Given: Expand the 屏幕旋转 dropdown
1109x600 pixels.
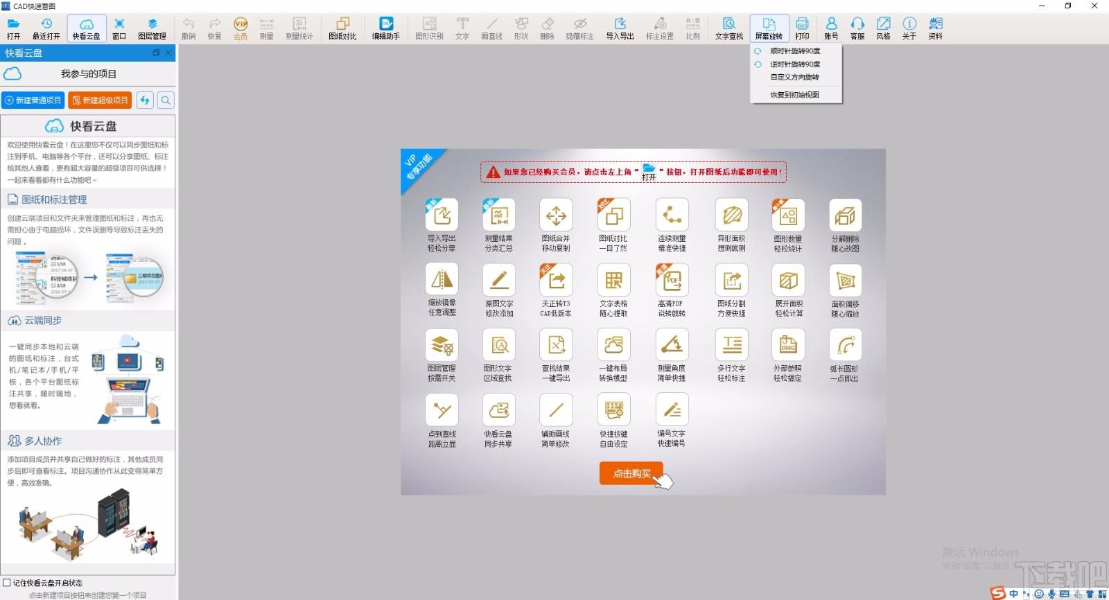Looking at the screenshot, I should pyautogui.click(x=769, y=28).
